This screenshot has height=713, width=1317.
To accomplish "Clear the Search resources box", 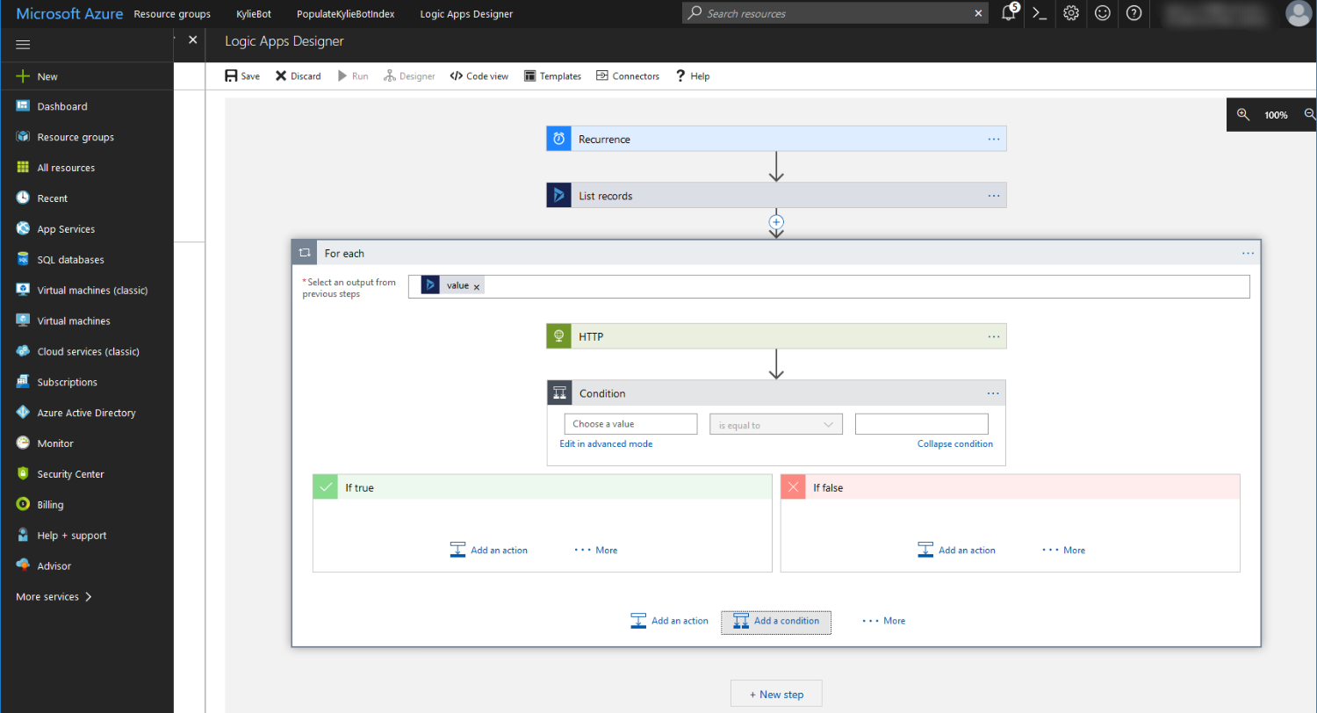I will point(980,13).
